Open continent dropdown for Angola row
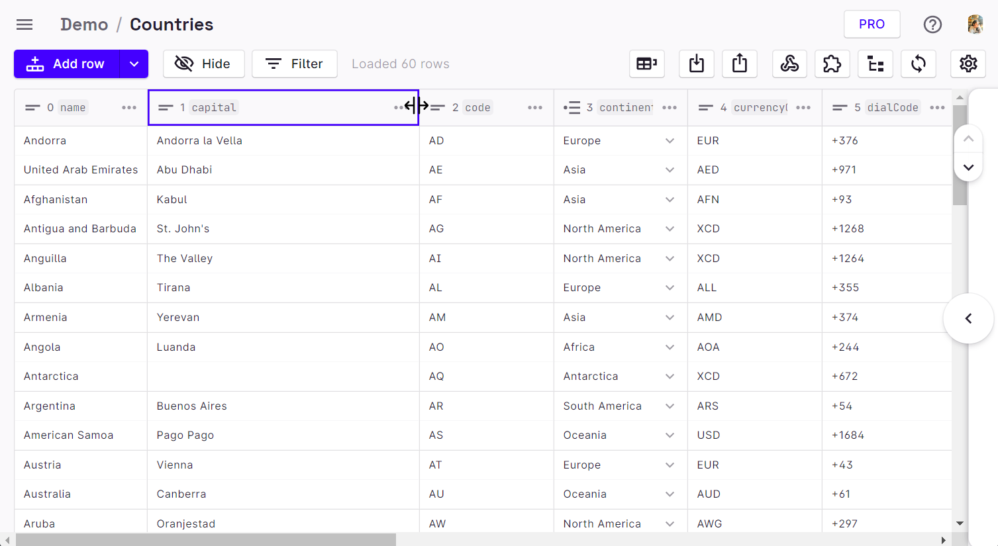 coord(670,347)
